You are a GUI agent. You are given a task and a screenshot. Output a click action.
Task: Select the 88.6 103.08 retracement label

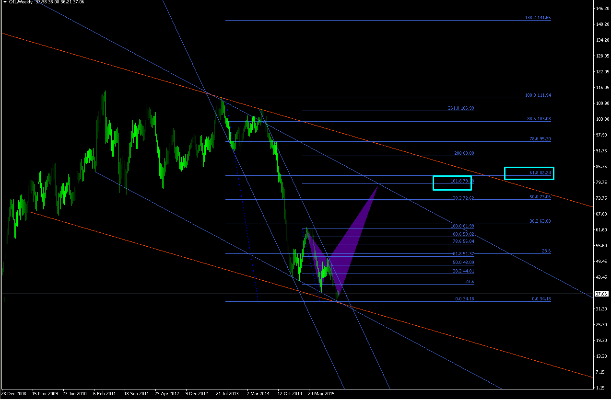pyautogui.click(x=539, y=118)
